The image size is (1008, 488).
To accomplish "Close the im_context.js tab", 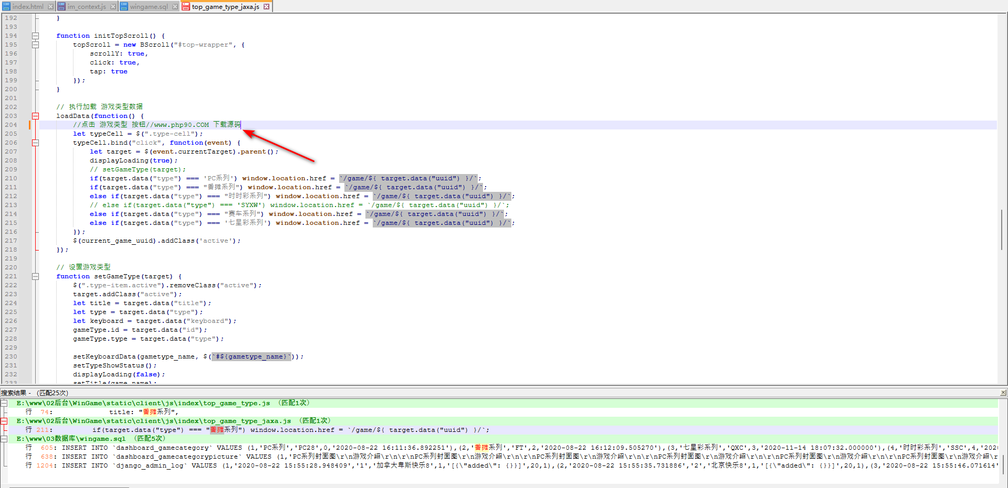I will coord(113,7).
